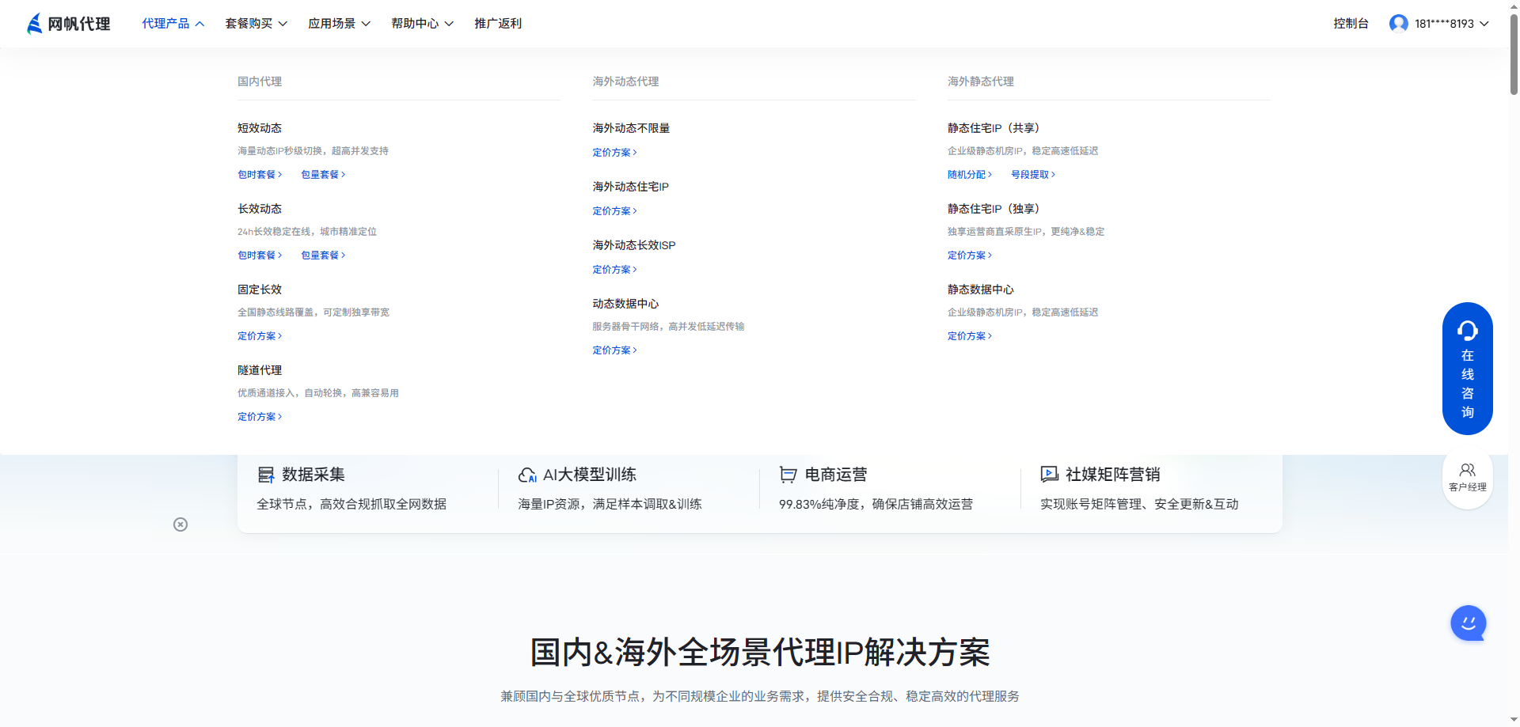The height and width of the screenshot is (727, 1520).
Task: Open the account dropdown 181****8193
Action: click(1439, 24)
